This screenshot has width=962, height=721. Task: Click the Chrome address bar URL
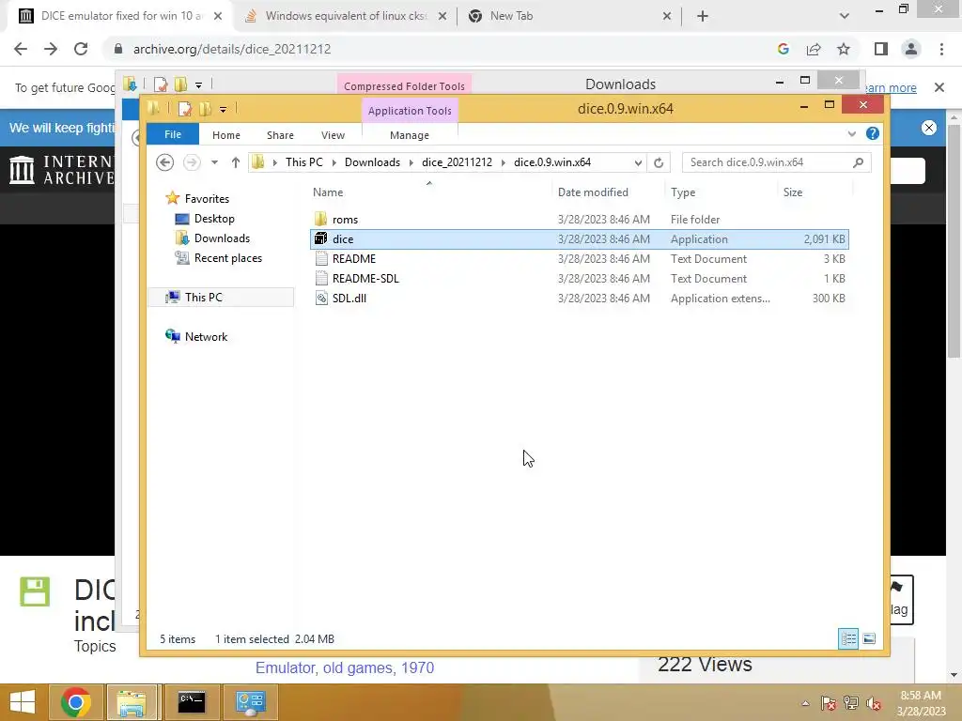click(232, 49)
